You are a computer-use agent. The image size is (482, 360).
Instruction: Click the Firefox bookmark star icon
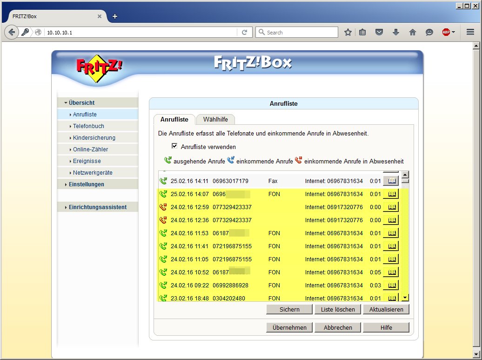(x=348, y=32)
